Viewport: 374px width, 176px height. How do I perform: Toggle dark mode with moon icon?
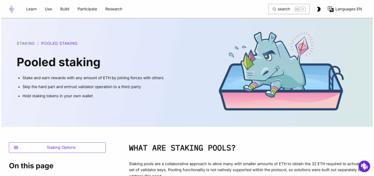tap(318, 9)
